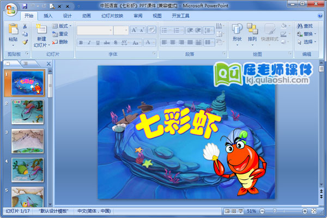Open Layout (版式) menu
Image resolution: width=327 pixels, height=218 pixels.
coord(62,26)
